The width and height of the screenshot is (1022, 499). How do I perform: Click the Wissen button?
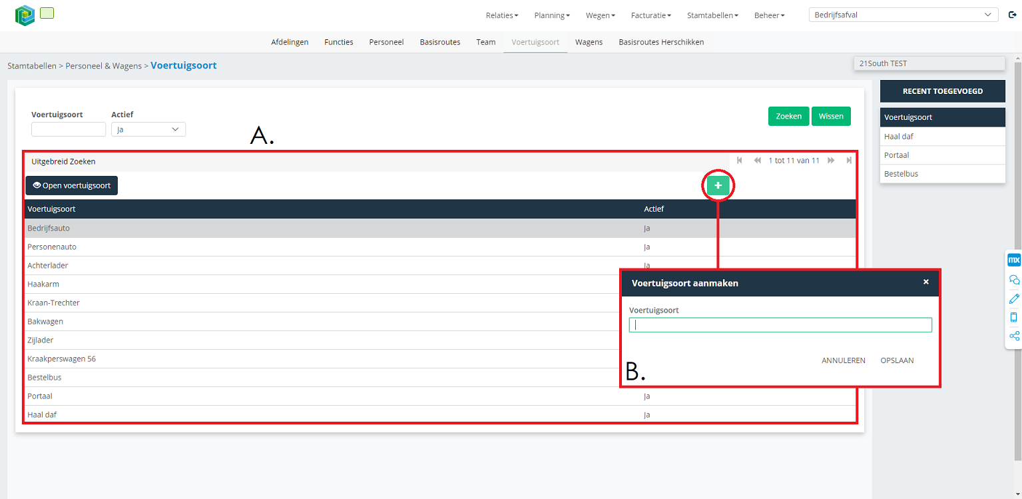point(831,116)
